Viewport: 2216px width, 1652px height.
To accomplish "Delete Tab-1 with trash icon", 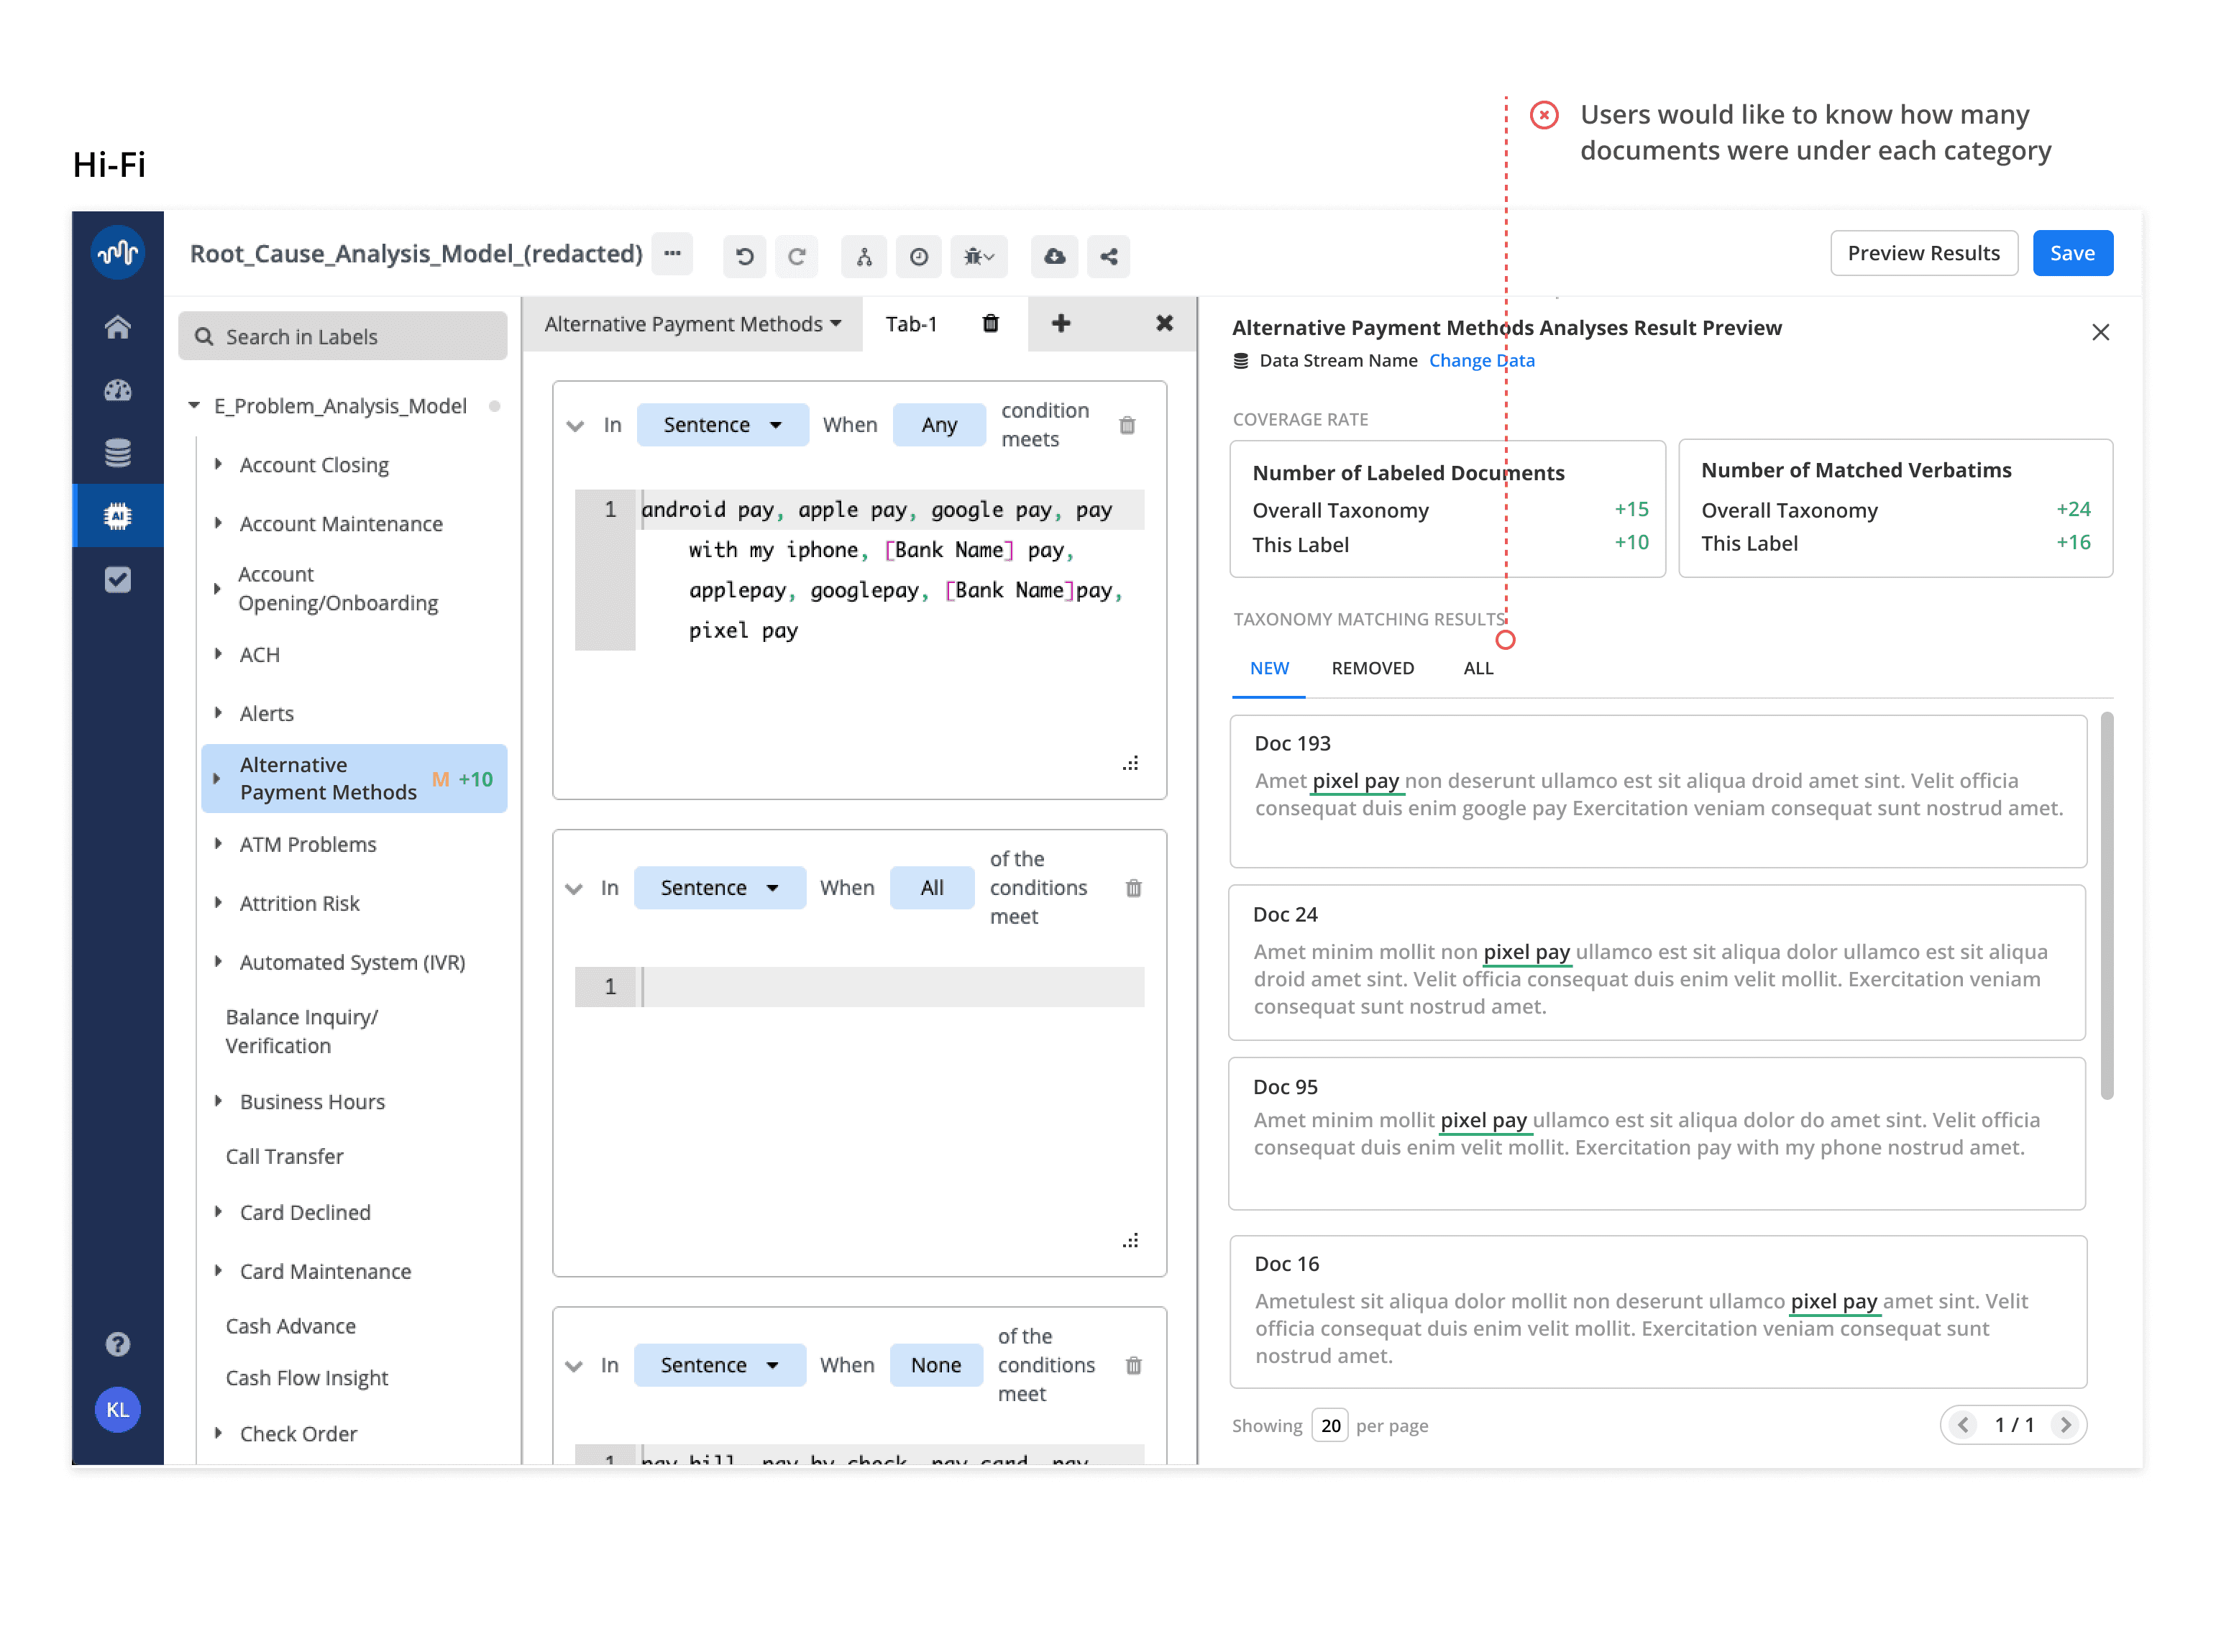I will (x=990, y=323).
